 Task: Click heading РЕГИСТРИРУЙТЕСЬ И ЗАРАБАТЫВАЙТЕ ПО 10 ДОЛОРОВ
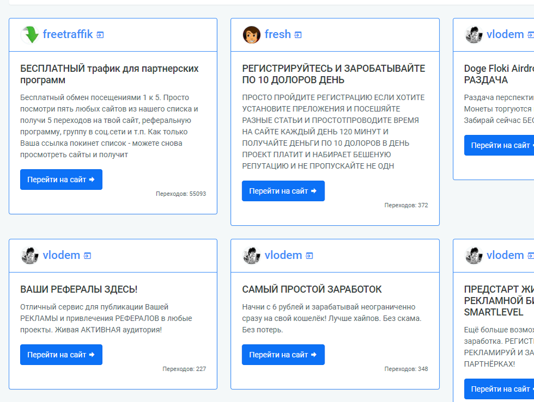333,74
